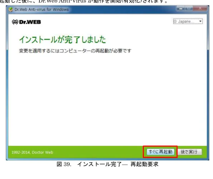
Task: Click the Dr.Web Anti-virus for Windows title
Action: (42, 10)
